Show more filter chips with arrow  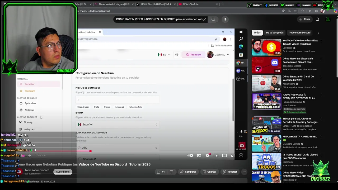point(318,33)
